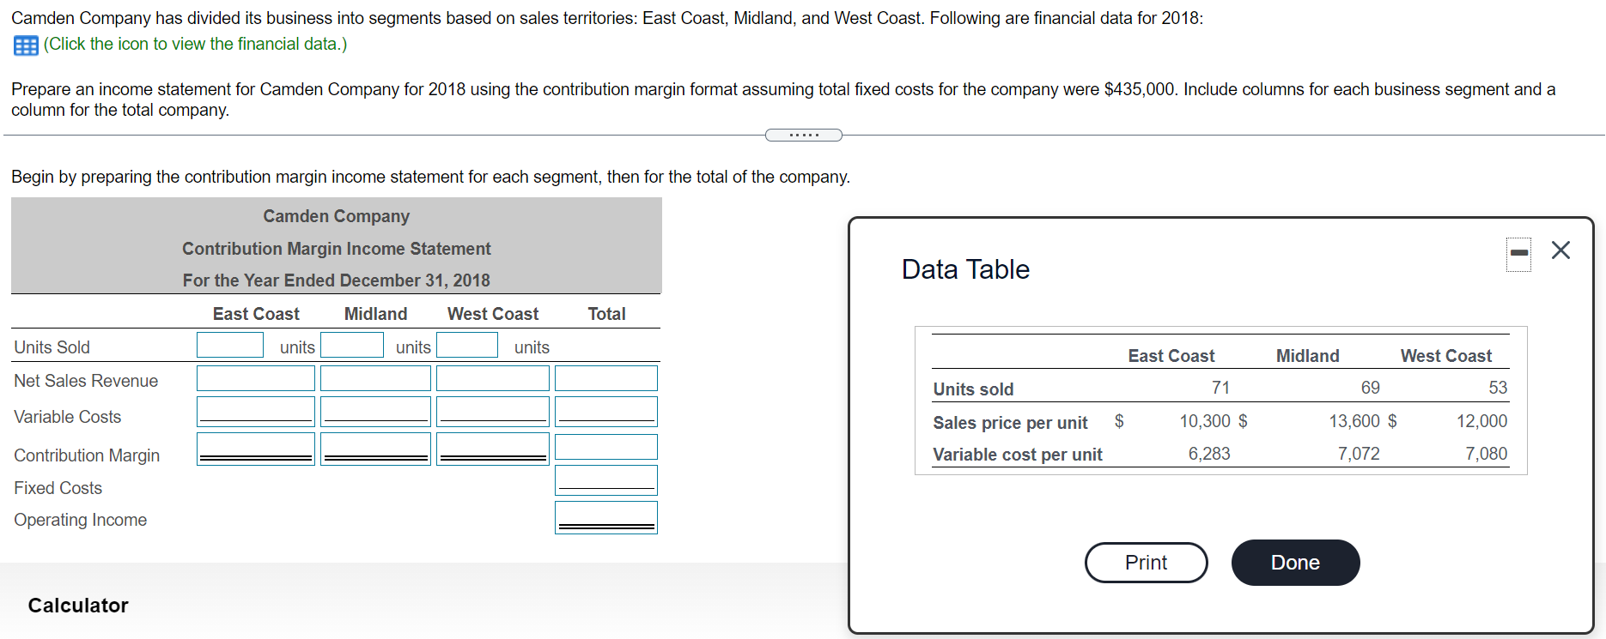Focus Midland Variable Costs field
The height and width of the screenshot is (639, 1606).
tap(375, 412)
